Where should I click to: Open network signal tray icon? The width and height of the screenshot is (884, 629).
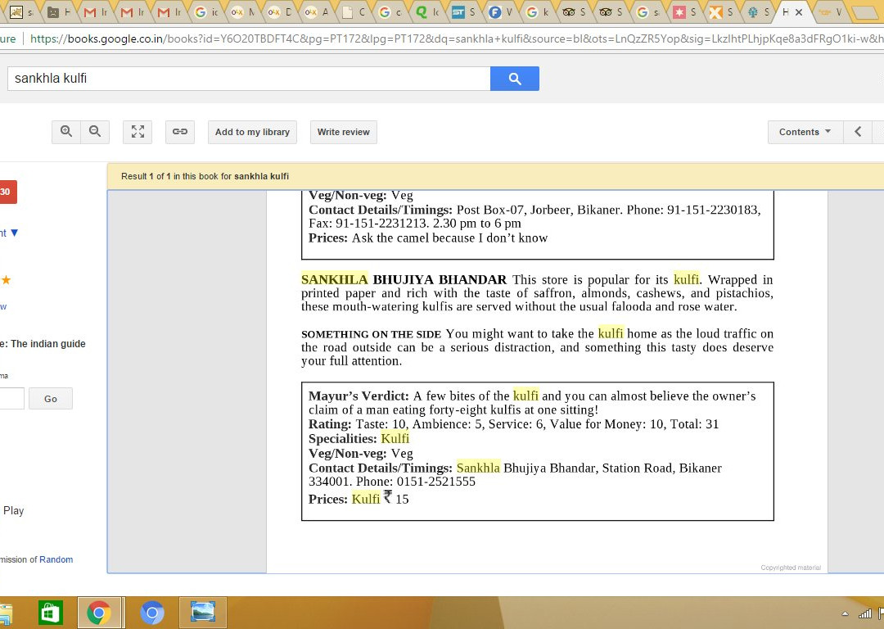864,613
